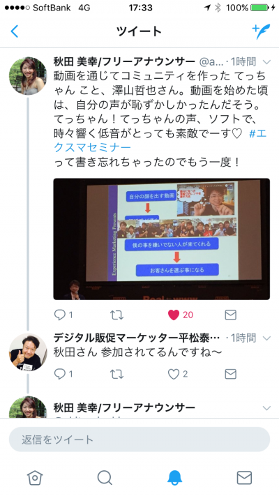Retweet the first tweet with seminar photo

tap(116, 315)
